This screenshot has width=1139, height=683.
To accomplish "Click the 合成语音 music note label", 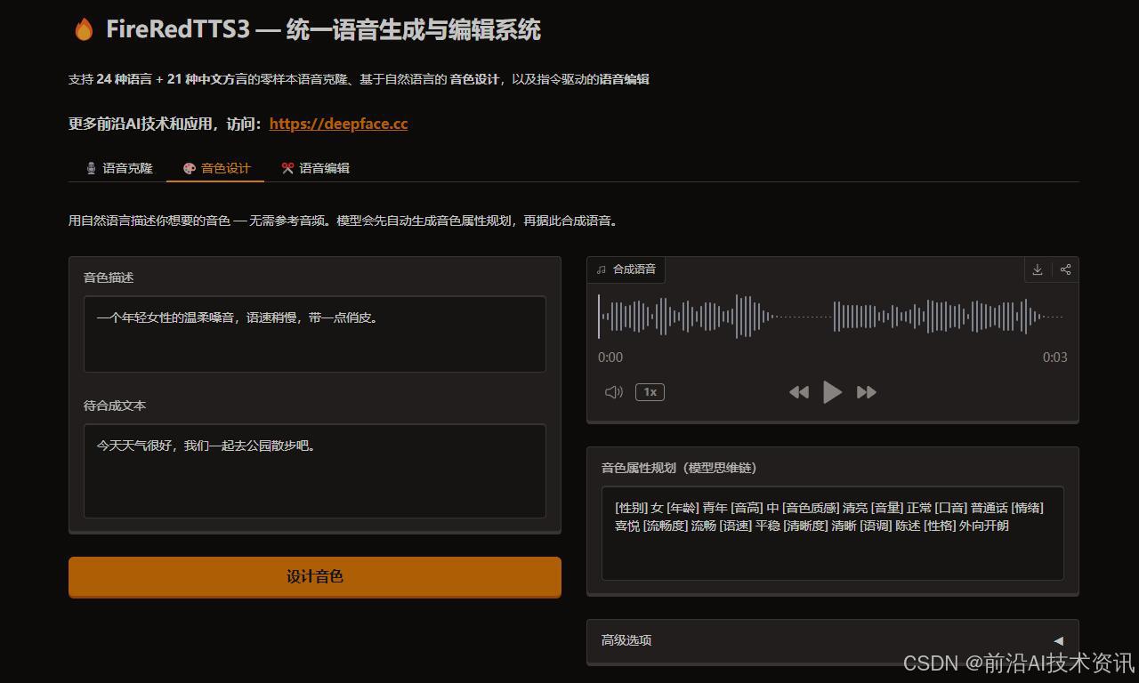I will click(626, 269).
